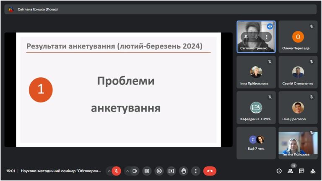This screenshot has width=322, height=181.
Task: Select Олена Пересада's participant tile
Action: (298, 37)
